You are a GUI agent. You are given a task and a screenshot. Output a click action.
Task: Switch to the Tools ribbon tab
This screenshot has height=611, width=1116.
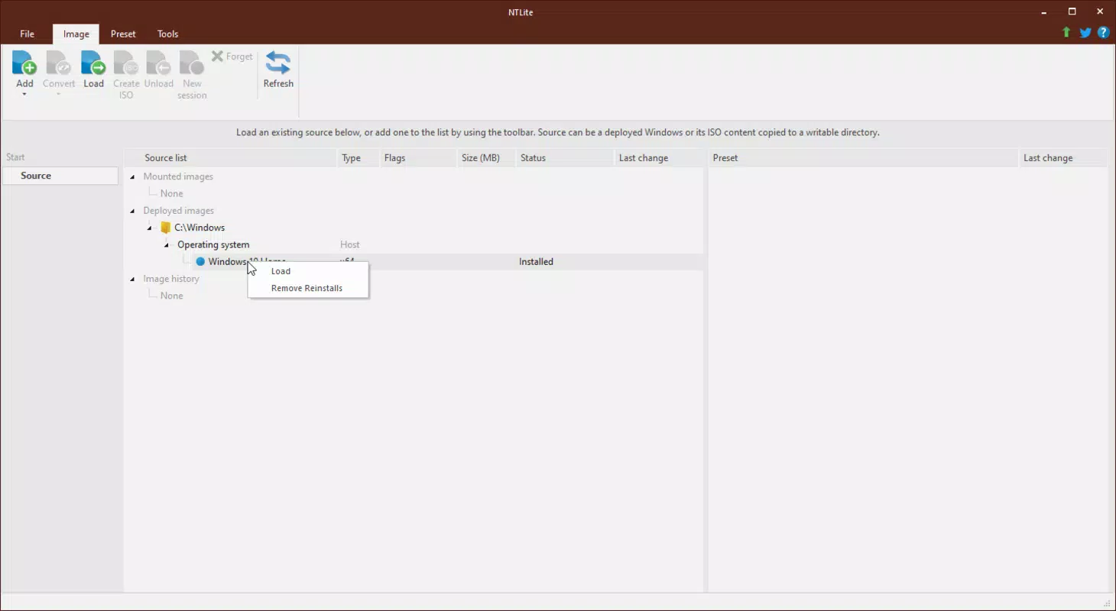pos(167,34)
